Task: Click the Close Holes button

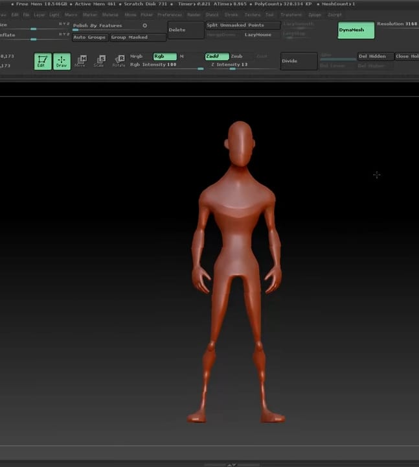Action: click(x=407, y=56)
